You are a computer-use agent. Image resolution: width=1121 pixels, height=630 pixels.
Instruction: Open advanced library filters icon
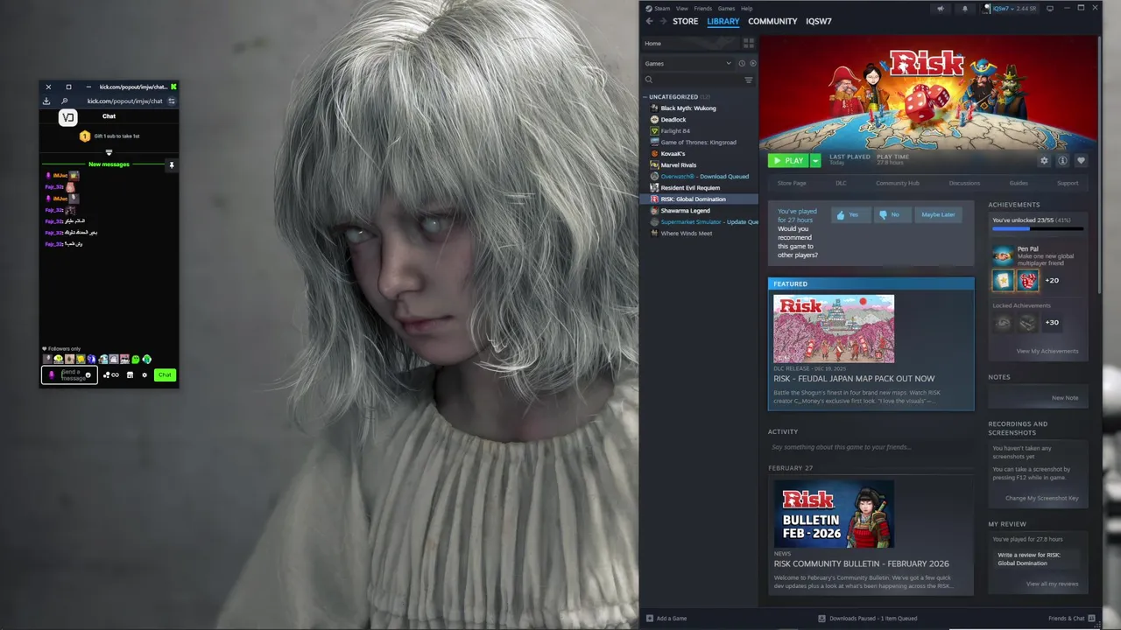click(749, 80)
